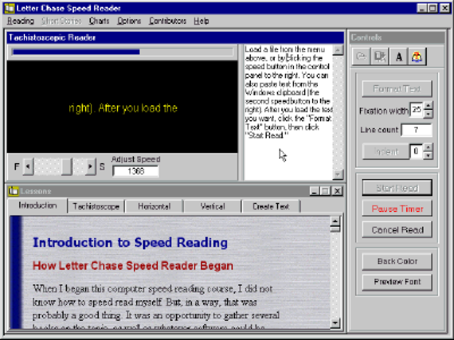Open the Contributors menu
Screen dimensions: 454x340
point(168,21)
